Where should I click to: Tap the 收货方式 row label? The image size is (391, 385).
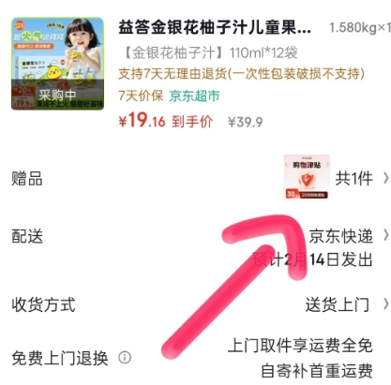coord(43,304)
